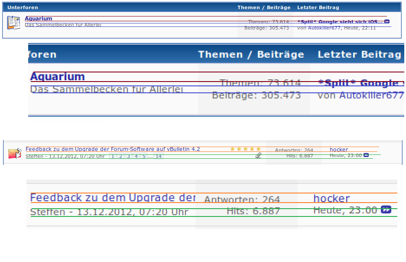Click enlarged 'Antworten: 264' text
The height and width of the screenshot is (262, 406).
coord(242,199)
